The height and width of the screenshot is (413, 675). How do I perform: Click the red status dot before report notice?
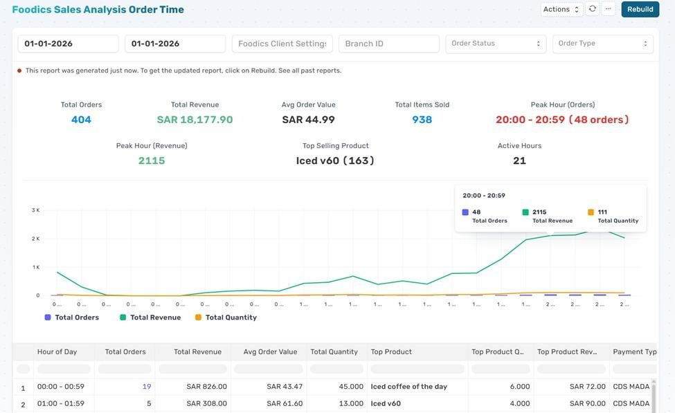click(19, 71)
